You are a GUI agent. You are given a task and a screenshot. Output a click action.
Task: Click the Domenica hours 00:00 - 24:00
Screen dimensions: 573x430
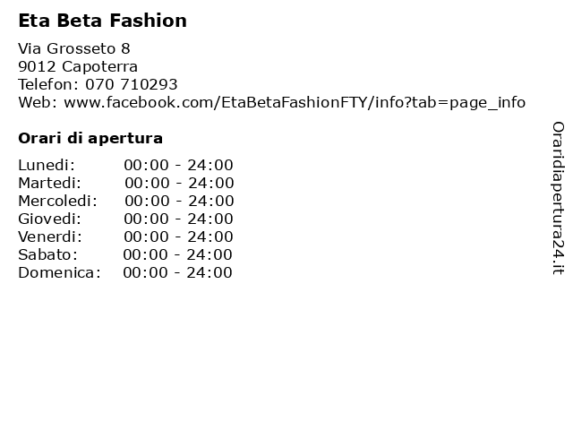pos(177,272)
